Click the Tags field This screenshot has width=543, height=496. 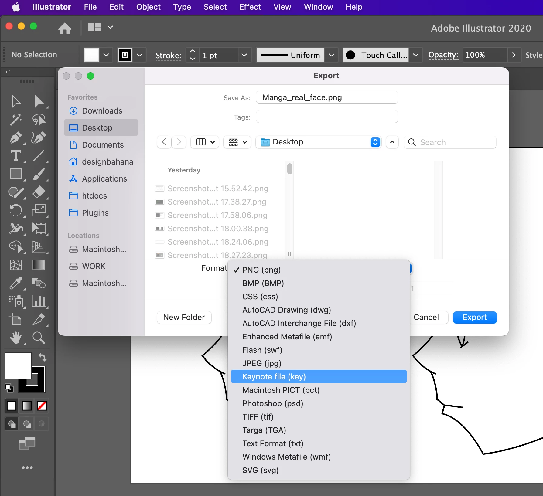[327, 117]
